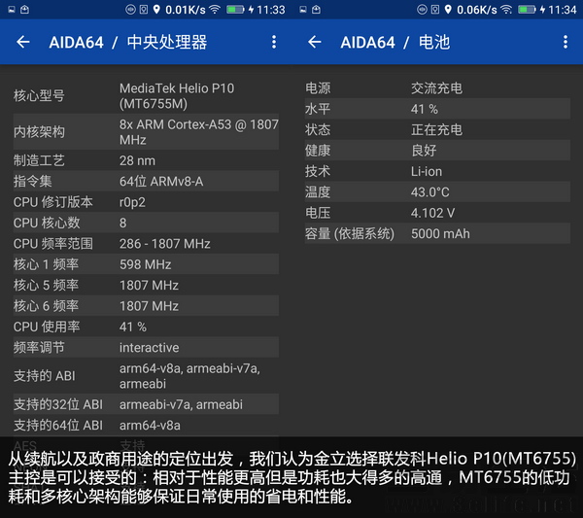Tap the back arrow in the 电池 screen
This screenshot has width=583, height=518.
point(315,42)
